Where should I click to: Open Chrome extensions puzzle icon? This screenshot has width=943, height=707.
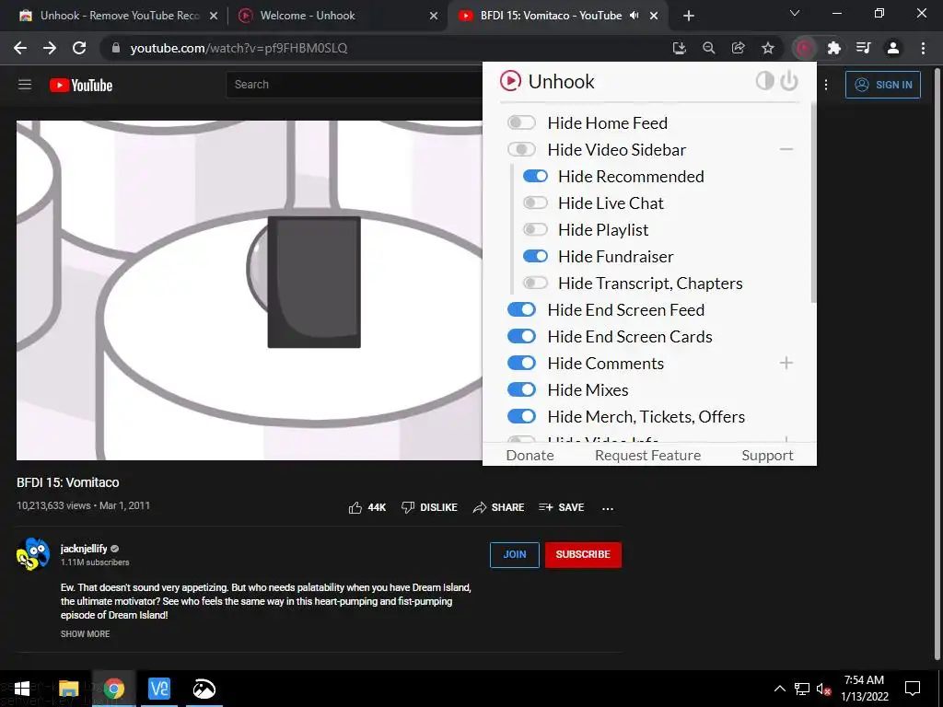tap(833, 48)
